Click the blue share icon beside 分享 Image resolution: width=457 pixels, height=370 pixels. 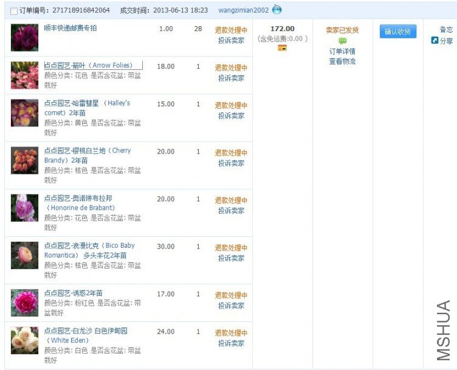pos(435,40)
